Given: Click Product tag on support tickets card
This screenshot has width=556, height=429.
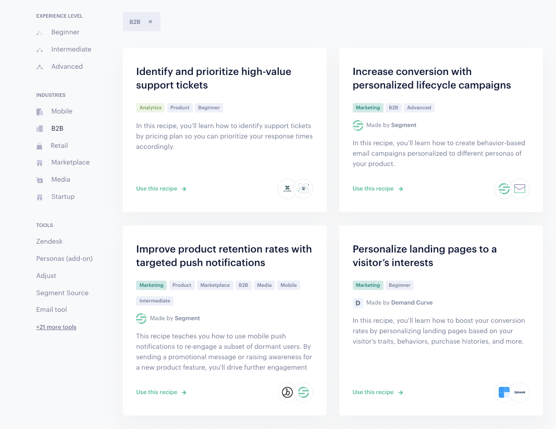Looking at the screenshot, I should coord(180,108).
